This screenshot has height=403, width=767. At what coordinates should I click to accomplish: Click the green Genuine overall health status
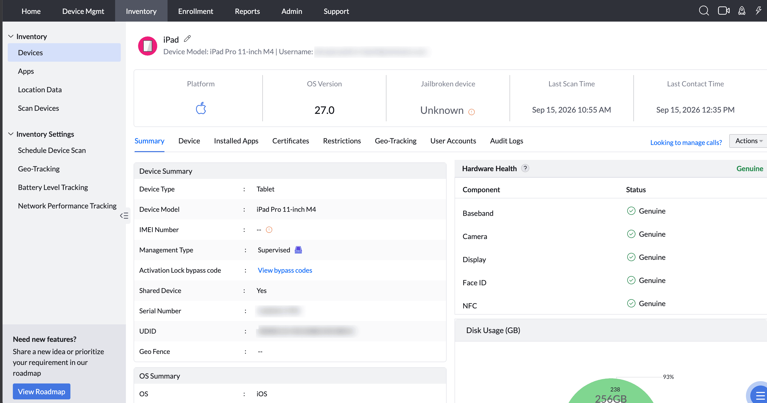750,169
